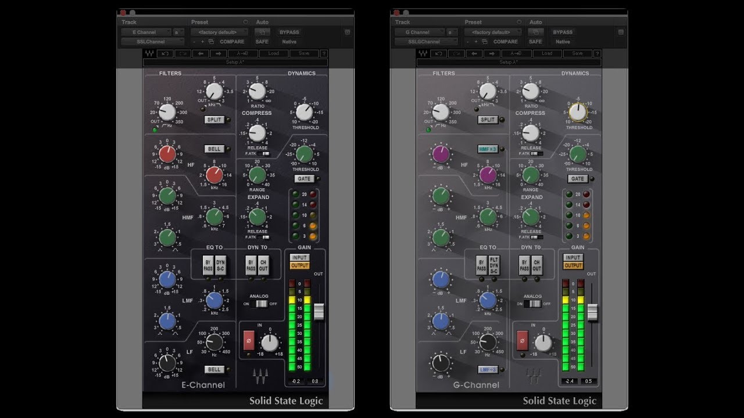Click A→B copy in E-Channel Waves toolbar
The height and width of the screenshot is (418, 744).
242,53
